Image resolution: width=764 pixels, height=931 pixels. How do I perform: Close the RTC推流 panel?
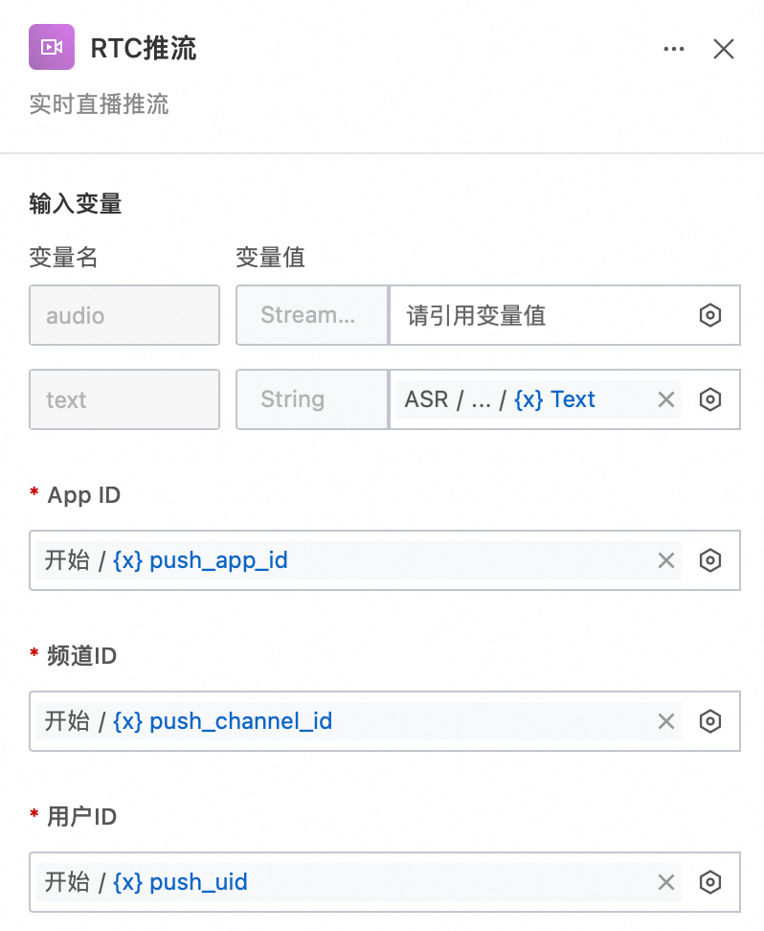724,49
